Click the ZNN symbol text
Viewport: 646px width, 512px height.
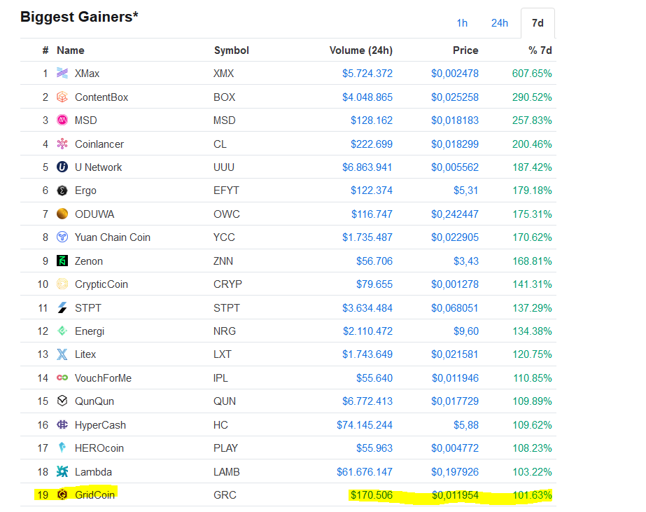(x=223, y=261)
